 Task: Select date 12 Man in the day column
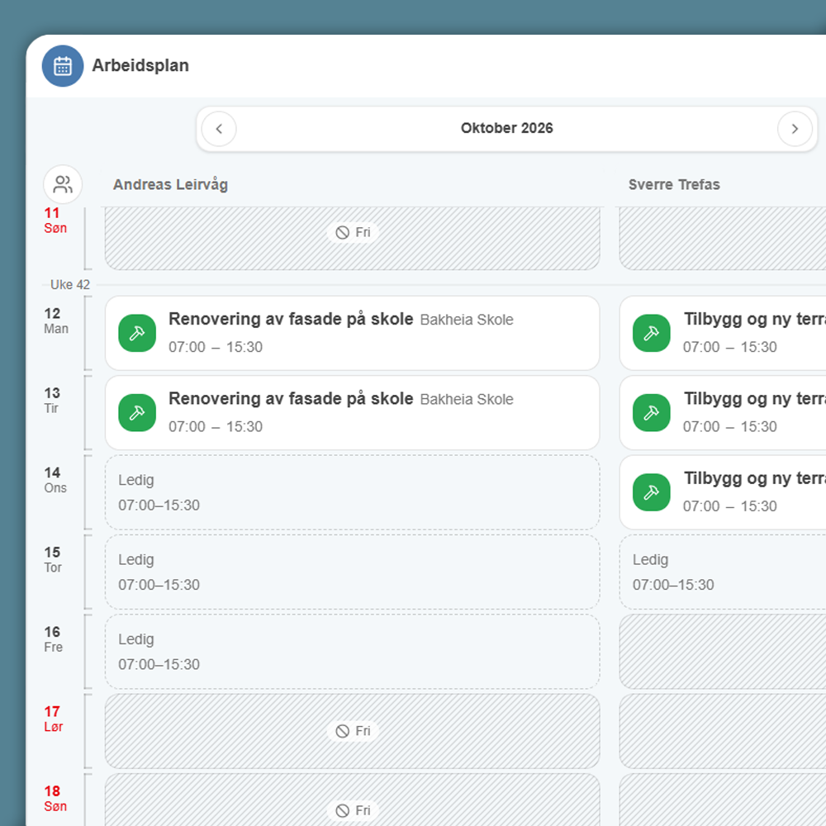coord(56,320)
